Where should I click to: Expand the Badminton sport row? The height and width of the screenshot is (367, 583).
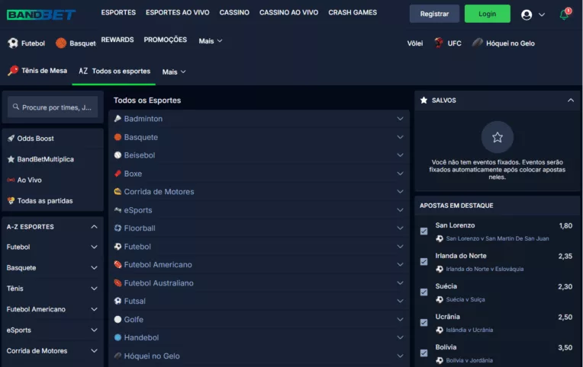point(400,119)
